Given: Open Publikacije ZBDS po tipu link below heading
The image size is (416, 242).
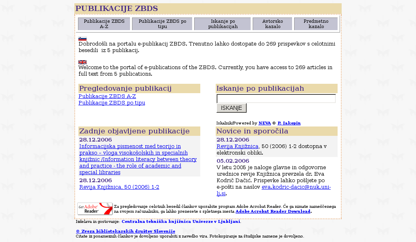Looking at the screenshot, I should 112,103.
